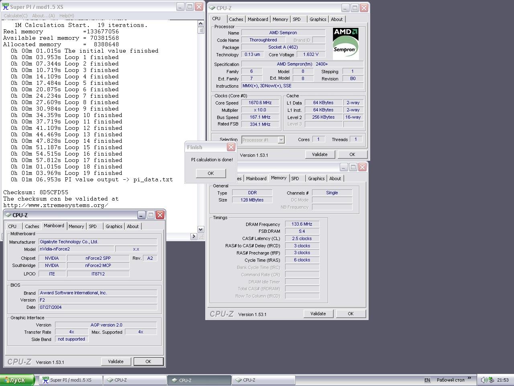Click Super PI vertical scrollbar up arrow

tap(201, 24)
